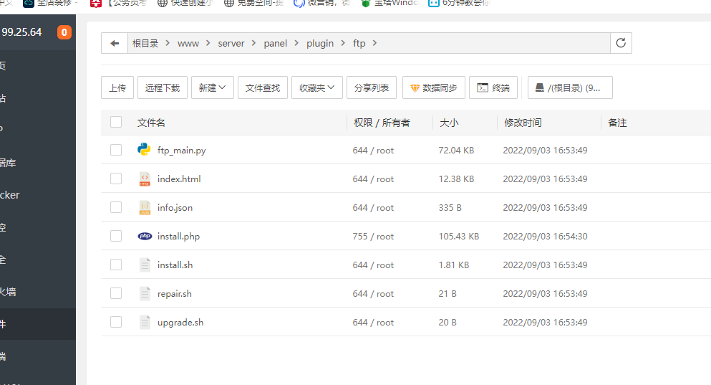
Task: Open the 新建 dropdown
Action: tap(212, 87)
